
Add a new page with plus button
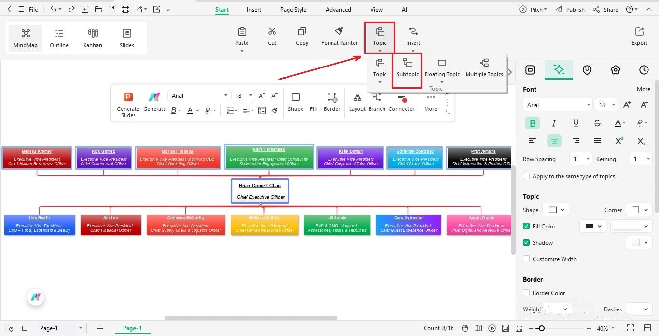100,328
